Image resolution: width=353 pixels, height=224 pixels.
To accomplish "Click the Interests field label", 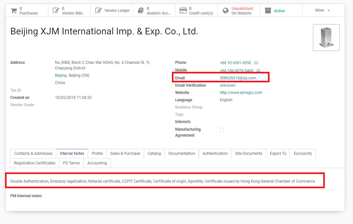I will [183, 122].
